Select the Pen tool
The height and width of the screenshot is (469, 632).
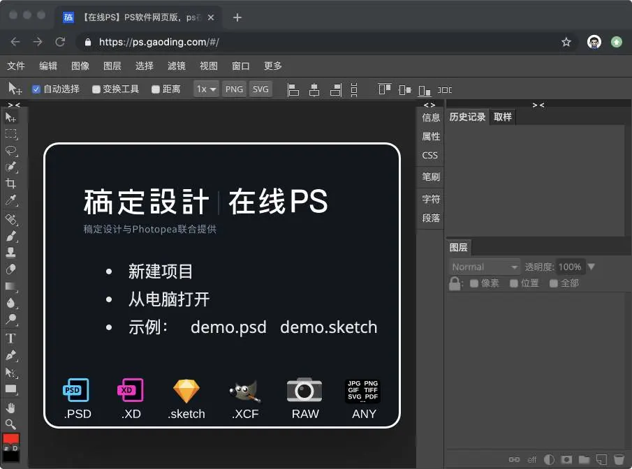click(x=11, y=356)
